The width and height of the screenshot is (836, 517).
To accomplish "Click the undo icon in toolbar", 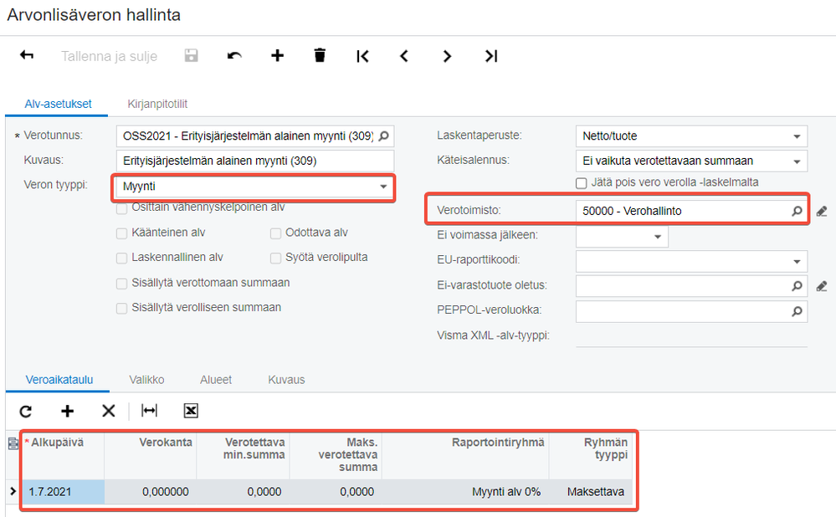I will pos(234,56).
